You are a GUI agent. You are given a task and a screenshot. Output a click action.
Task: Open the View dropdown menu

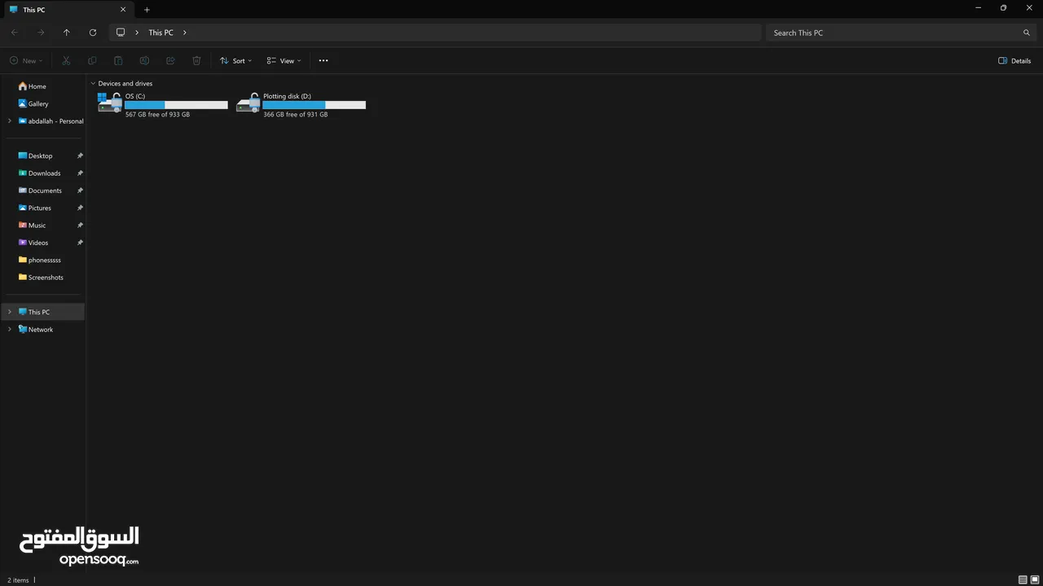click(284, 60)
